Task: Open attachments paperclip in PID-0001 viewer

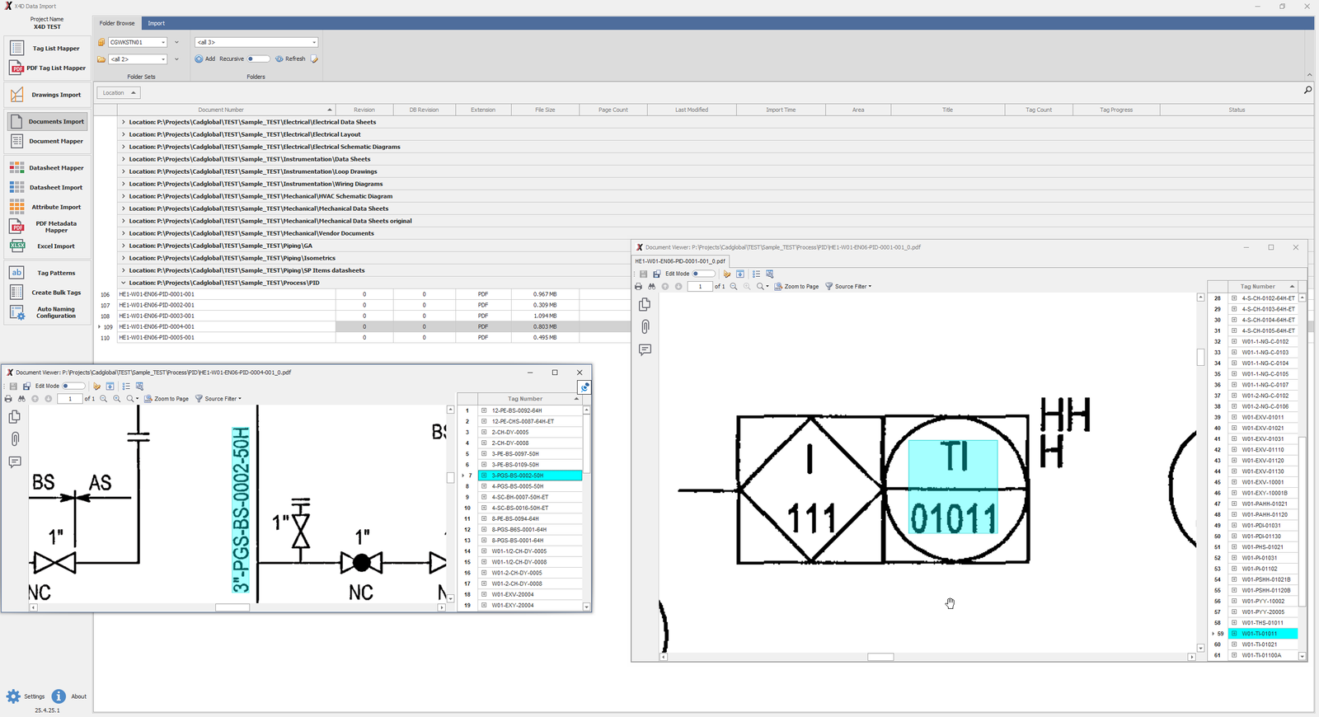Action: pos(645,327)
